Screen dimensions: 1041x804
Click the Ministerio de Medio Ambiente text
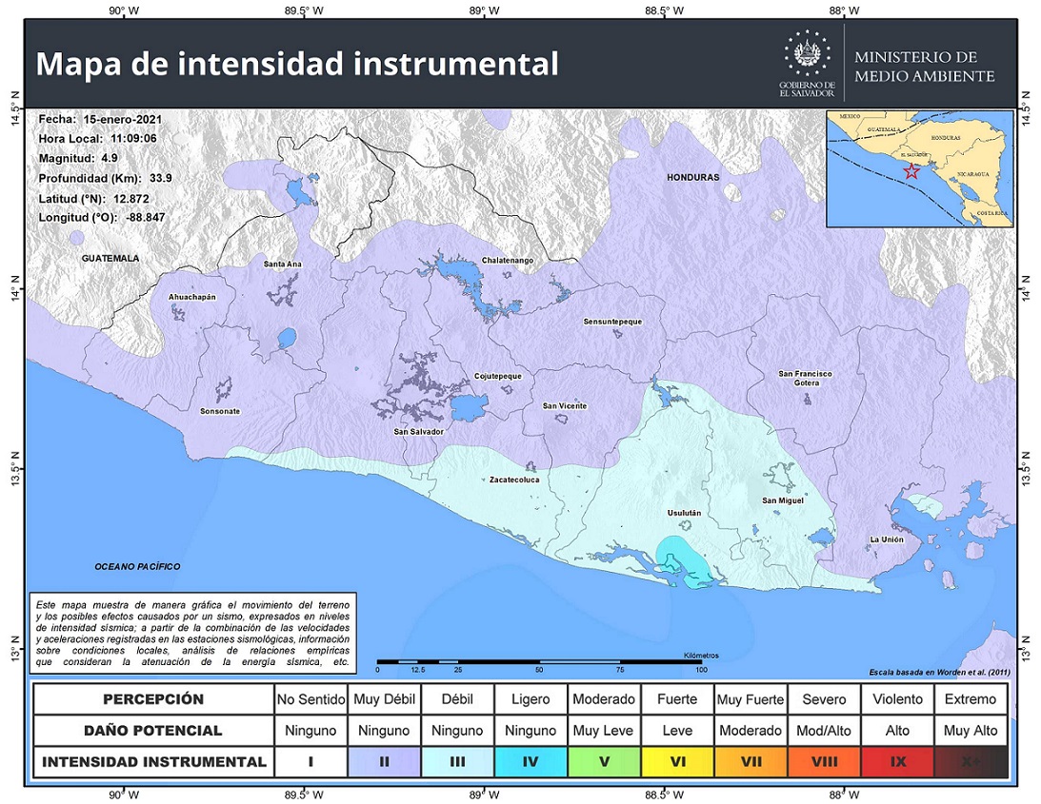(x=924, y=67)
